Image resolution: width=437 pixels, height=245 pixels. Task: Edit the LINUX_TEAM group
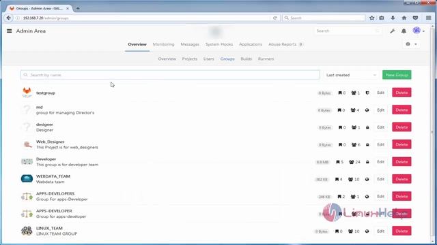[381, 231]
